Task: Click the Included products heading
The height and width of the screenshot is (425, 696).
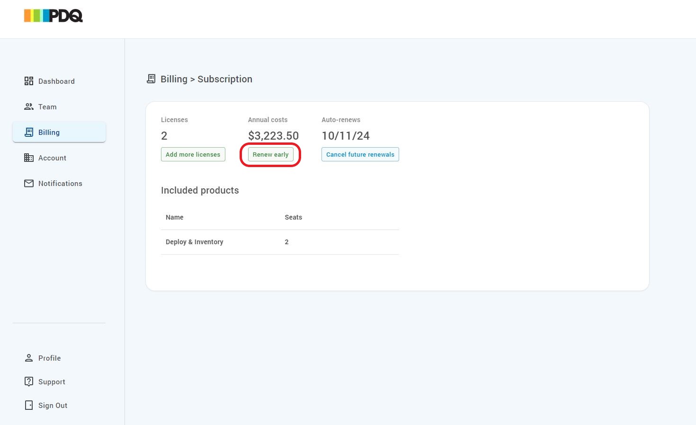Action: click(x=200, y=190)
